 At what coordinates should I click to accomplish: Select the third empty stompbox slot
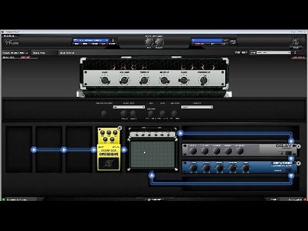[x=79, y=149]
